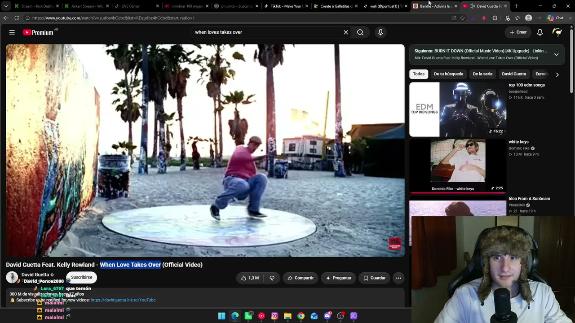Select the De la serie chip
This screenshot has height=323, width=575.
(482, 74)
